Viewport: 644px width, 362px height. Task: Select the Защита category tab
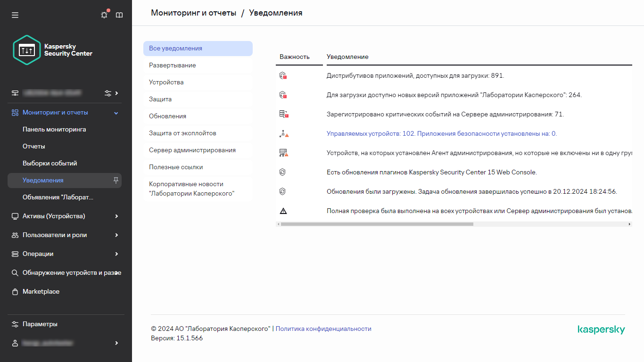coord(160,99)
